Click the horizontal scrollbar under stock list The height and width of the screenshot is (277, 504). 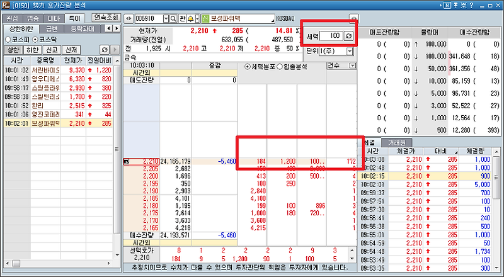pyautogui.click(x=59, y=264)
